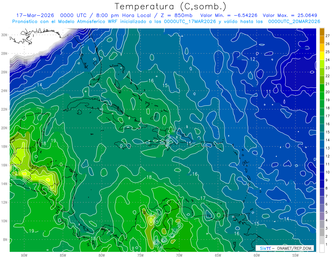Viewport: 335px width, 259px height.
Task: Click latitude axis label "28N"
Action: coord(4,53)
